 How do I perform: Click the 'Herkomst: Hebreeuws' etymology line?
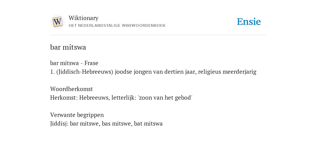pos(121,98)
